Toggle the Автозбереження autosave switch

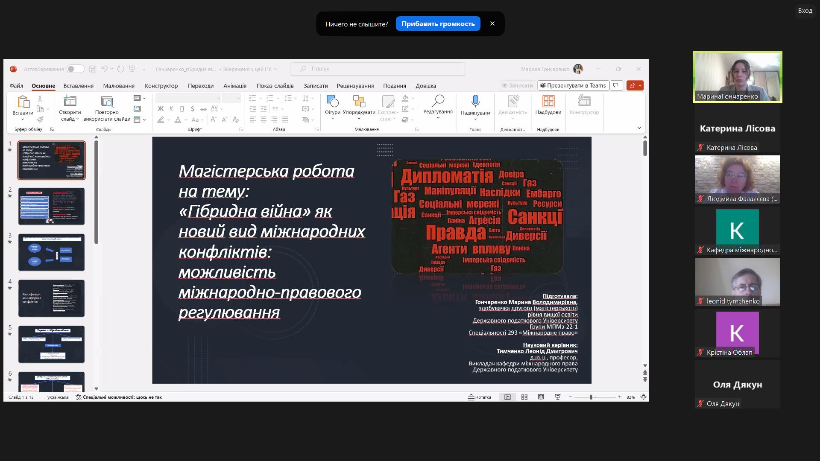pos(75,69)
